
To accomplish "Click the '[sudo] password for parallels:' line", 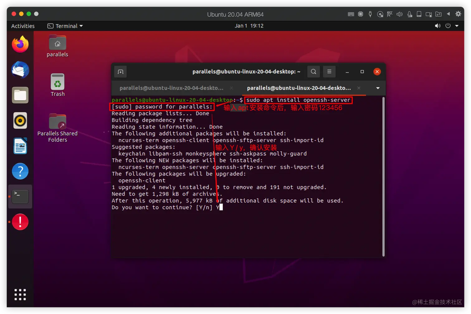I will point(162,107).
